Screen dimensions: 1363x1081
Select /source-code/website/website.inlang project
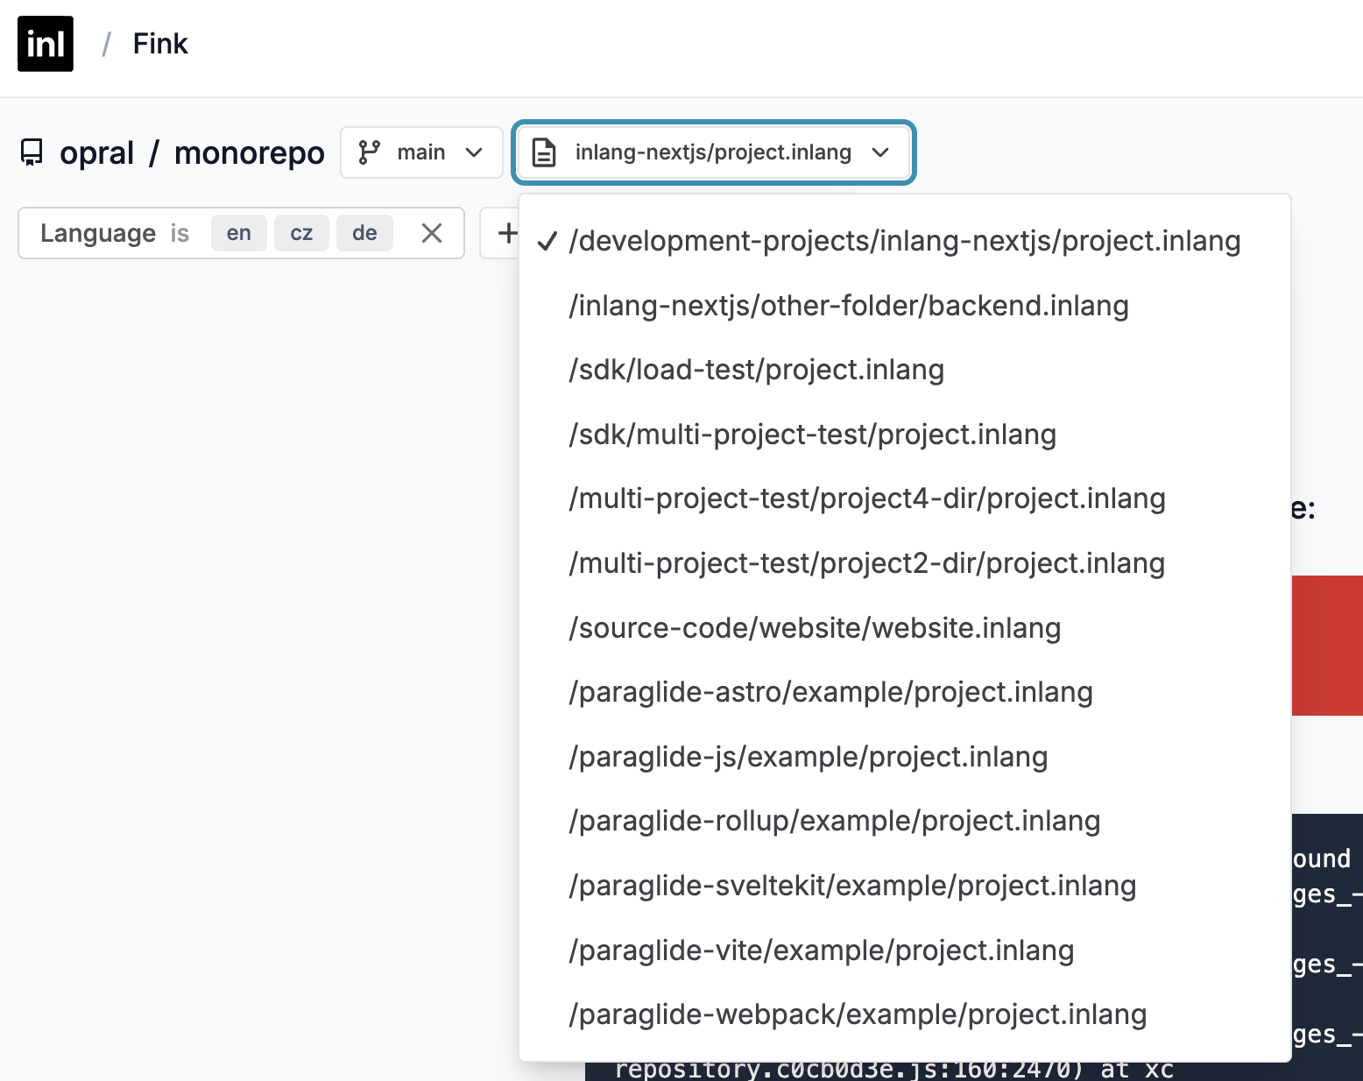[905, 628]
